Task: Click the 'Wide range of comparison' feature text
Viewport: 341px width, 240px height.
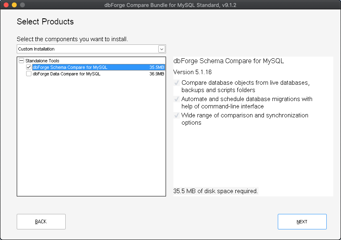Action: click(245, 119)
